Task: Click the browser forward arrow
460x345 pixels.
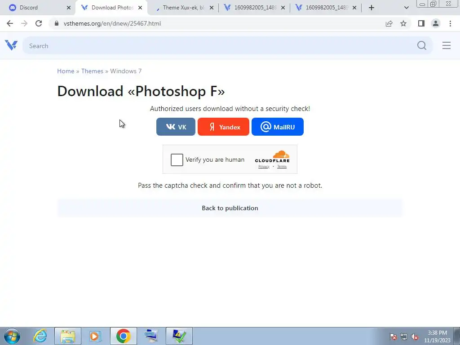Action: pyautogui.click(x=24, y=23)
